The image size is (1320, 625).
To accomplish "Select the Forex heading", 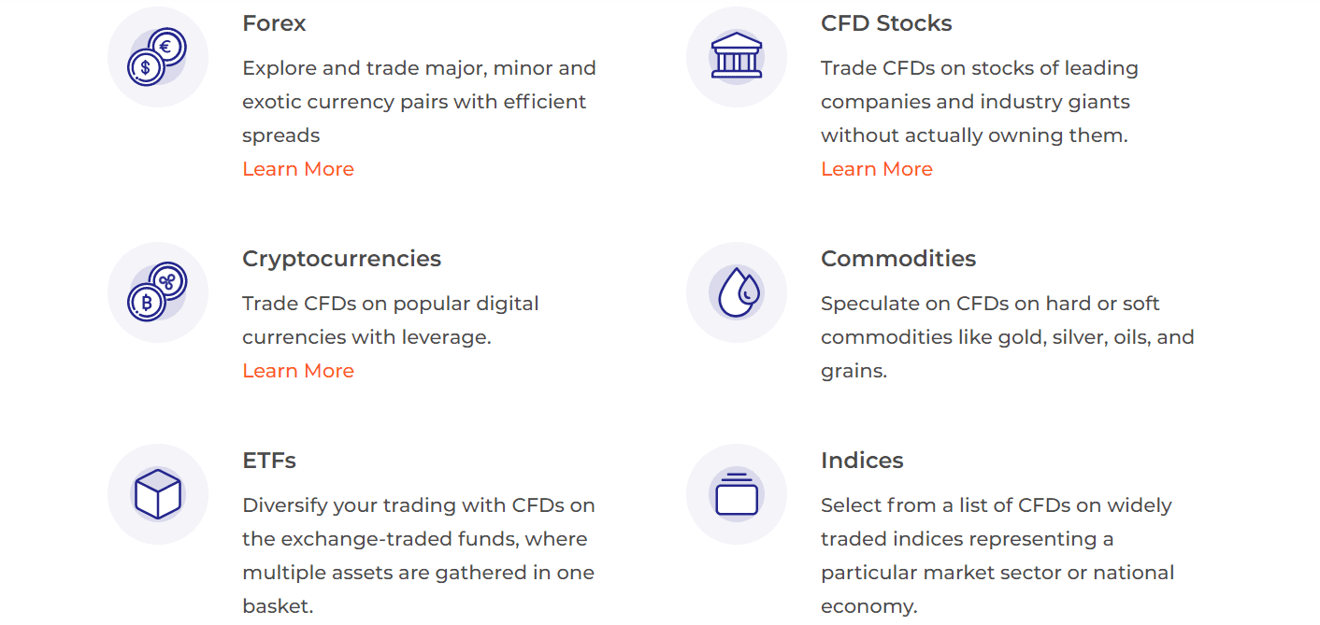I will coord(274,23).
